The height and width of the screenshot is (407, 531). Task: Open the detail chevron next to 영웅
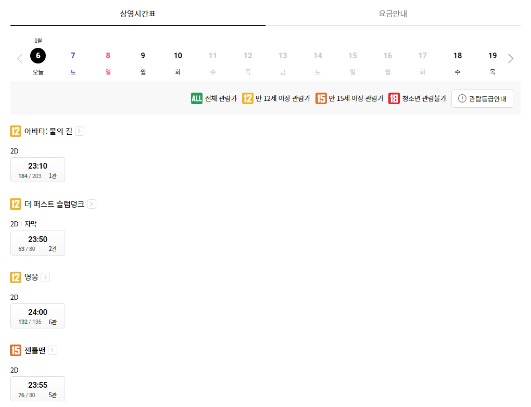45,277
